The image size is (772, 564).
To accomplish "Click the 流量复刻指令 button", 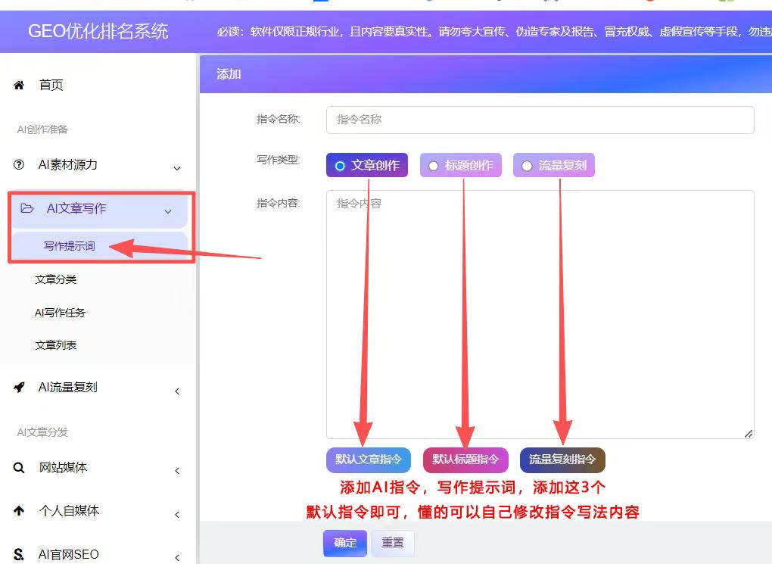I will 562,460.
